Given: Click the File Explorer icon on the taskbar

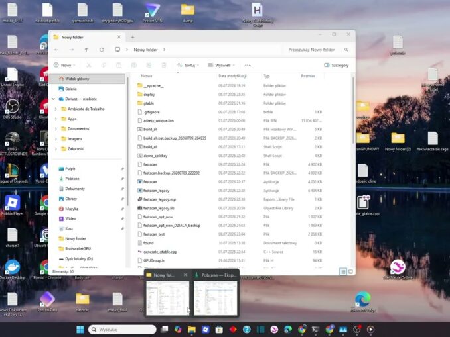Looking at the screenshot, I should 191,330.
